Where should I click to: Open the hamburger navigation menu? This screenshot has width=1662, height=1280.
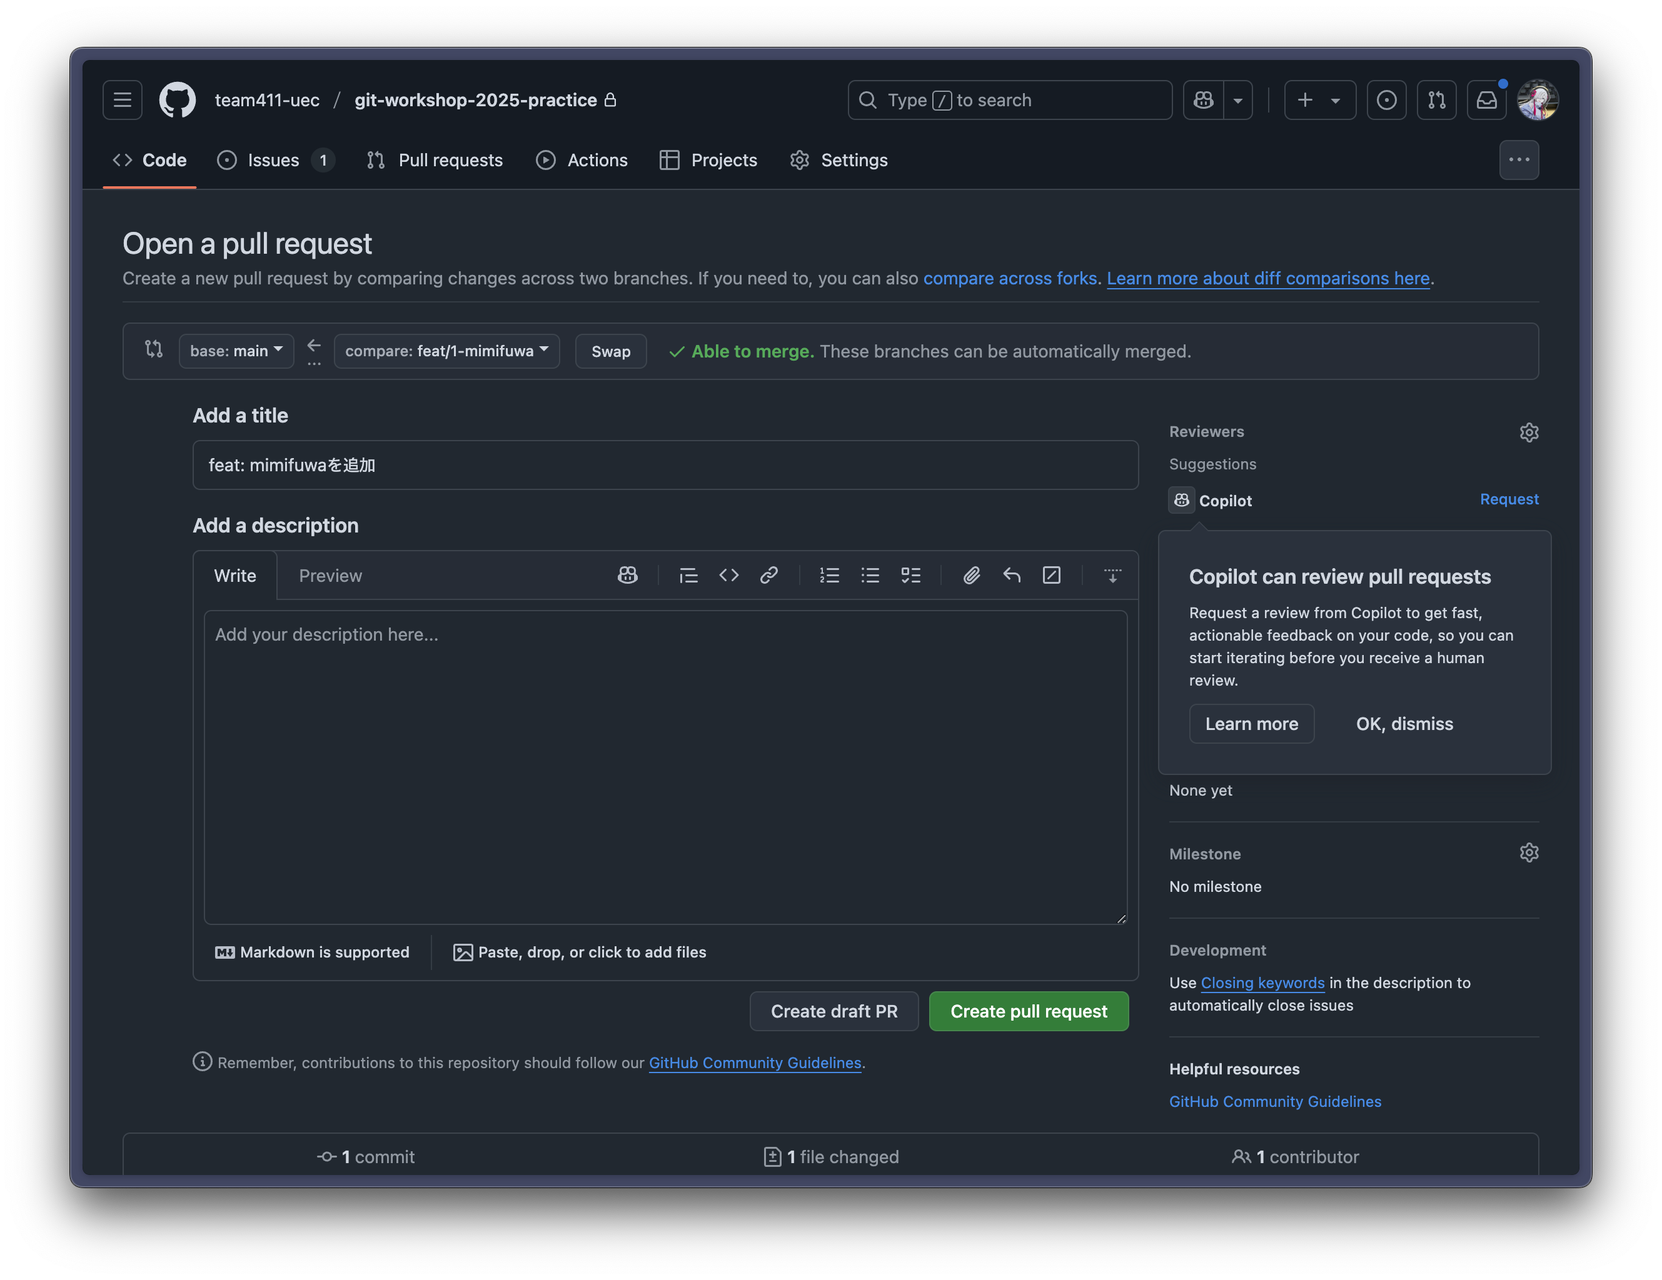point(123,99)
